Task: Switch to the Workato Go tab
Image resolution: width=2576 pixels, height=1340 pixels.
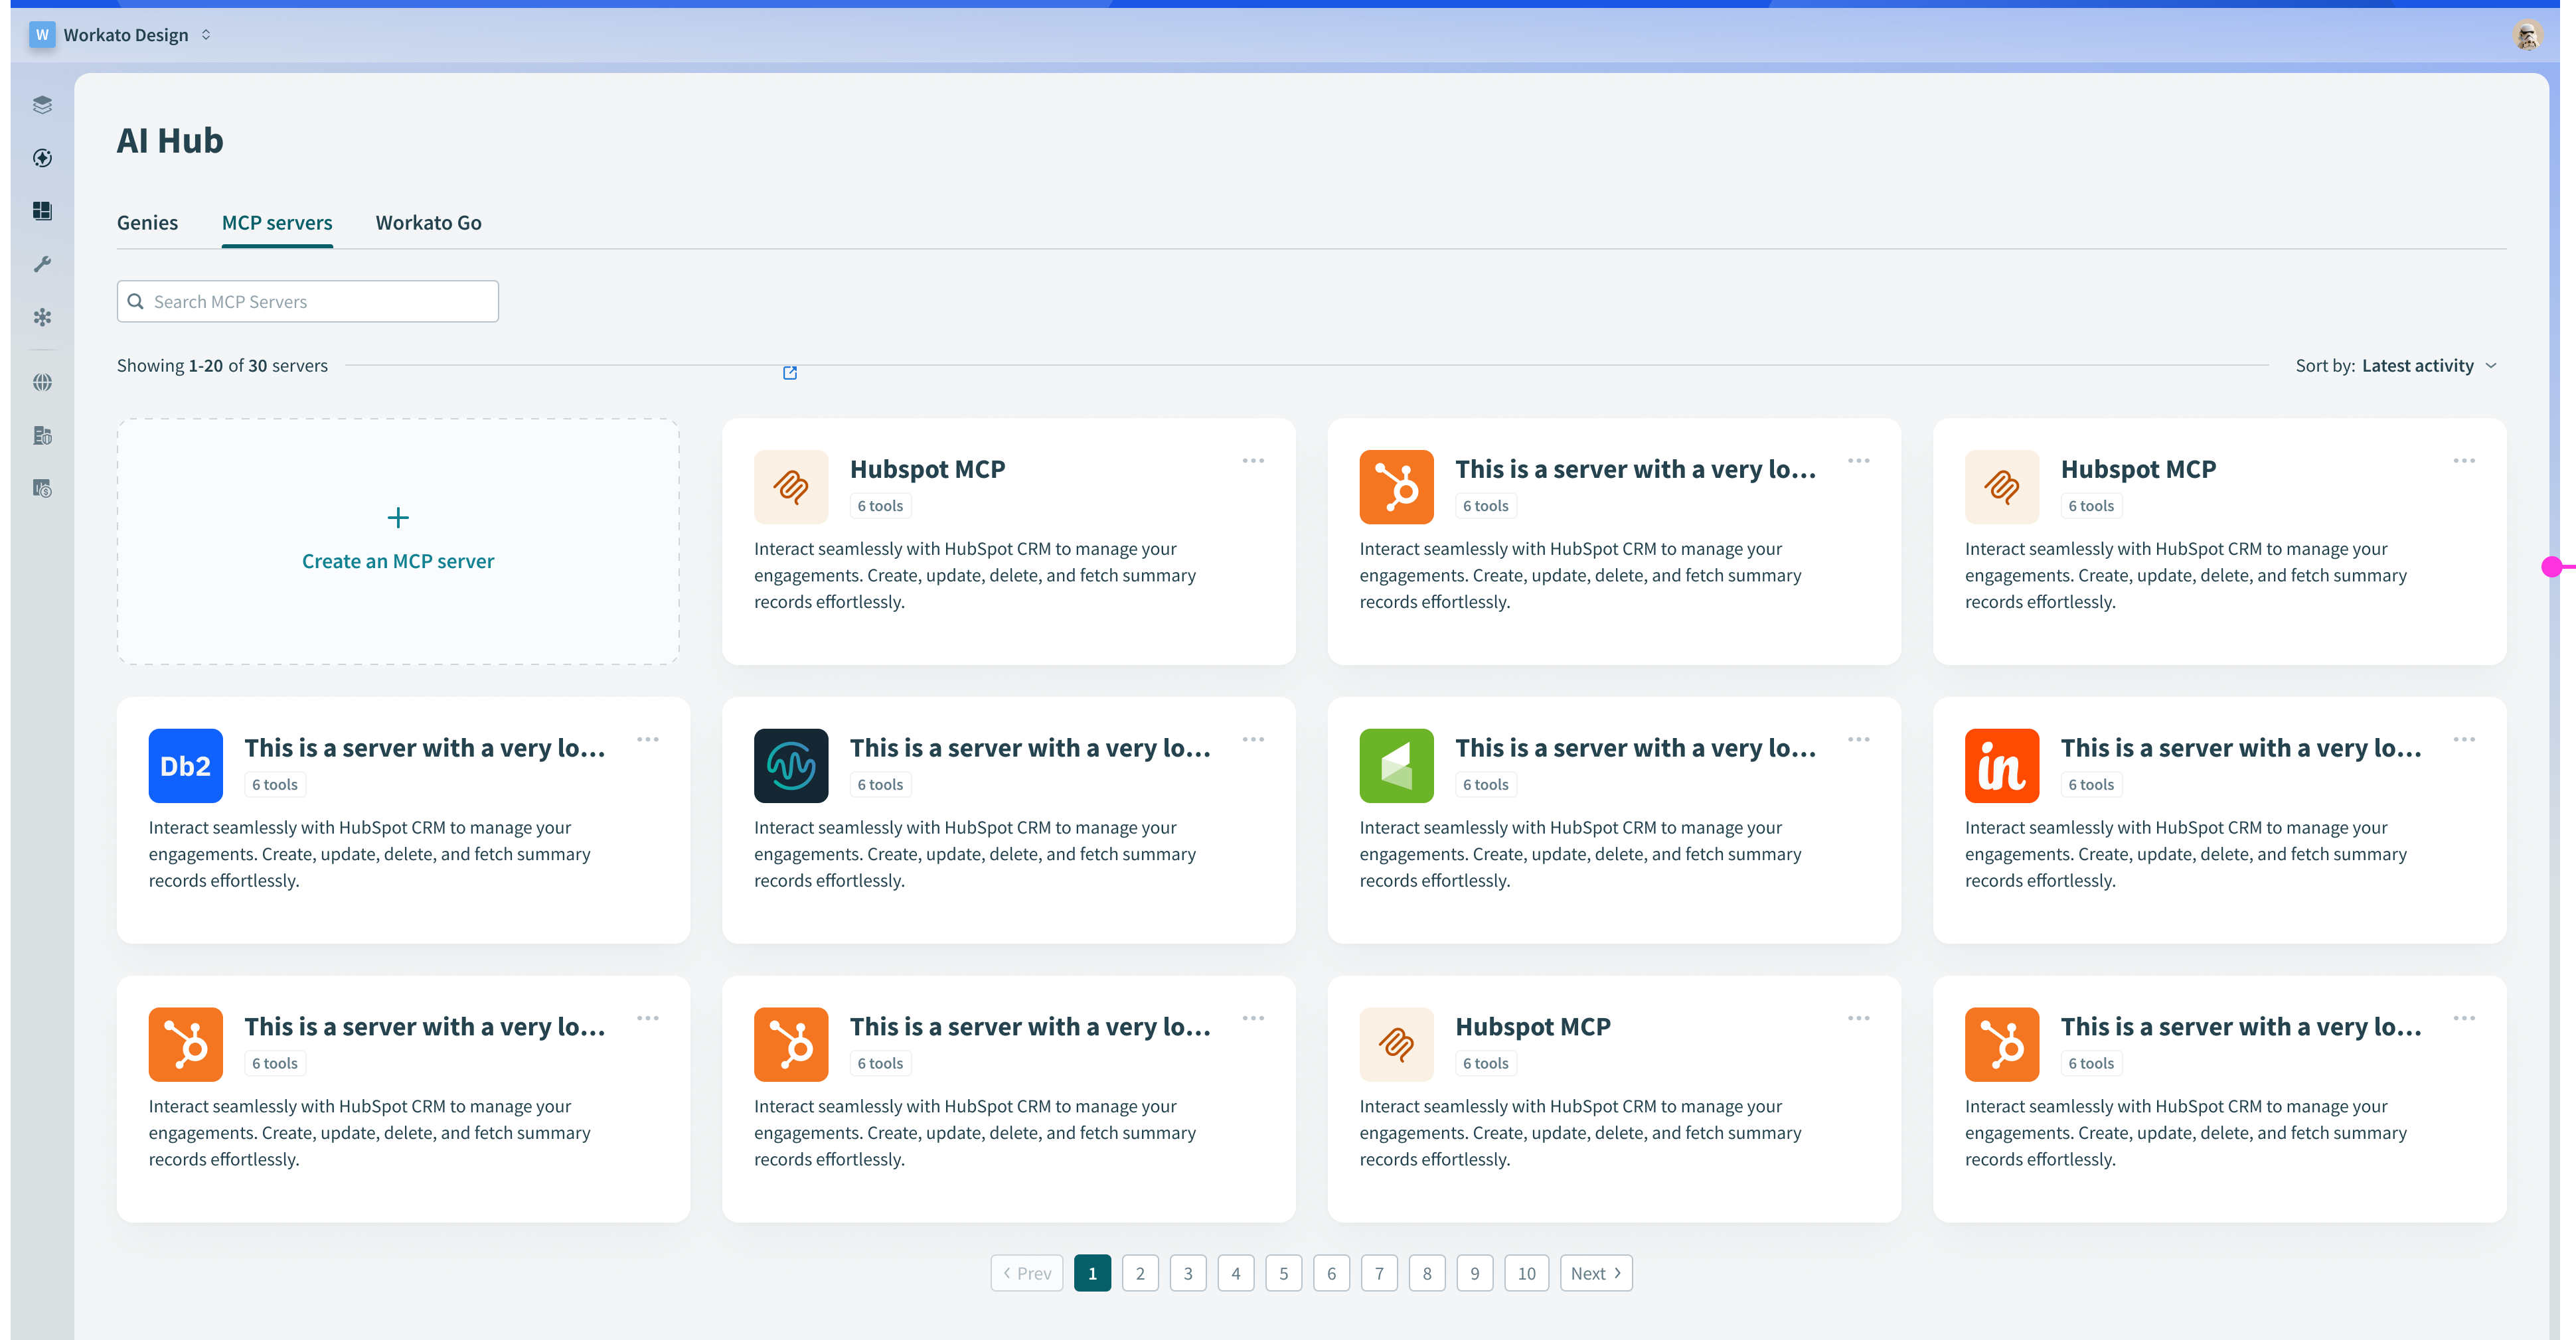Action: coord(429,223)
